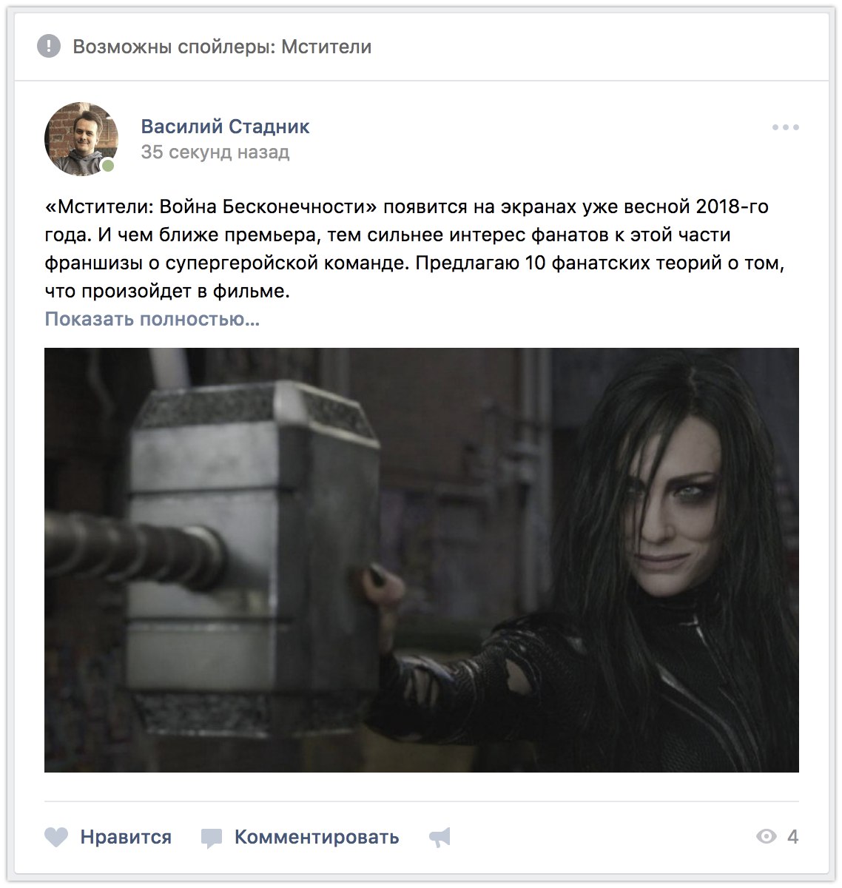Viewport: 842px width, 888px height.
Task: Click the view count number 4
Action: point(792,837)
